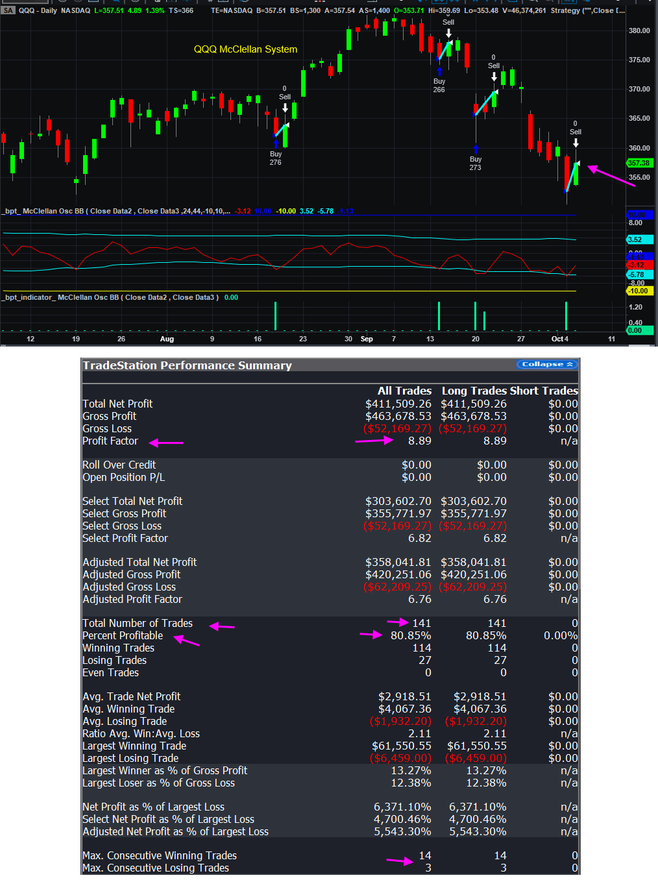Select the Percent Profitable row label
Viewport: 658px width, 880px height.
coord(123,635)
